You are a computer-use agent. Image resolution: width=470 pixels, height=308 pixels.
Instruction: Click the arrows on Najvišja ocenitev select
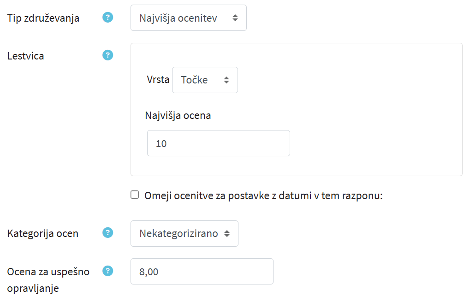[235, 18]
